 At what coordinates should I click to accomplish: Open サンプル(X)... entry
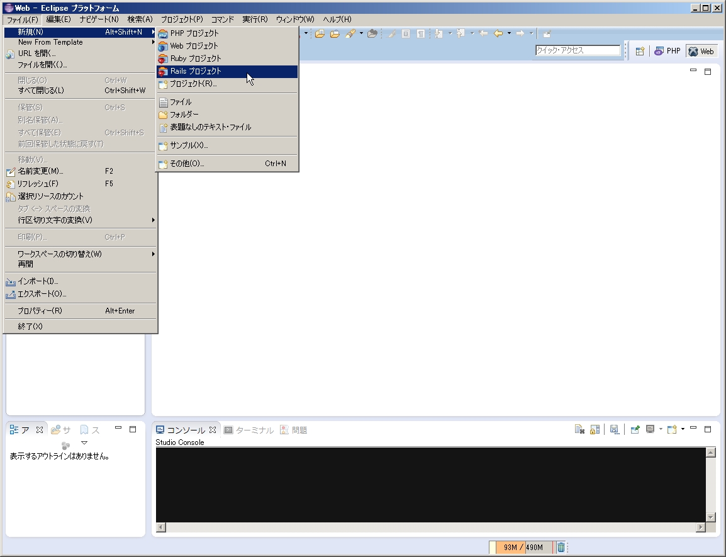coord(227,145)
